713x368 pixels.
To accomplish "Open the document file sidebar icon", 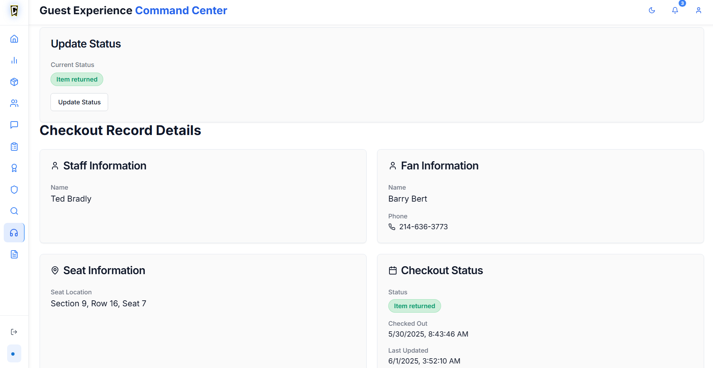I will [14, 254].
